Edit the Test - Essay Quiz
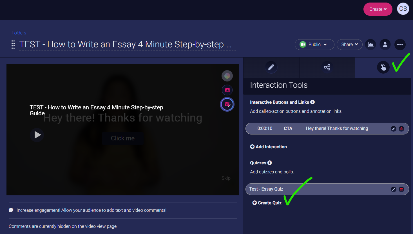413x234 pixels. [x=393, y=189]
